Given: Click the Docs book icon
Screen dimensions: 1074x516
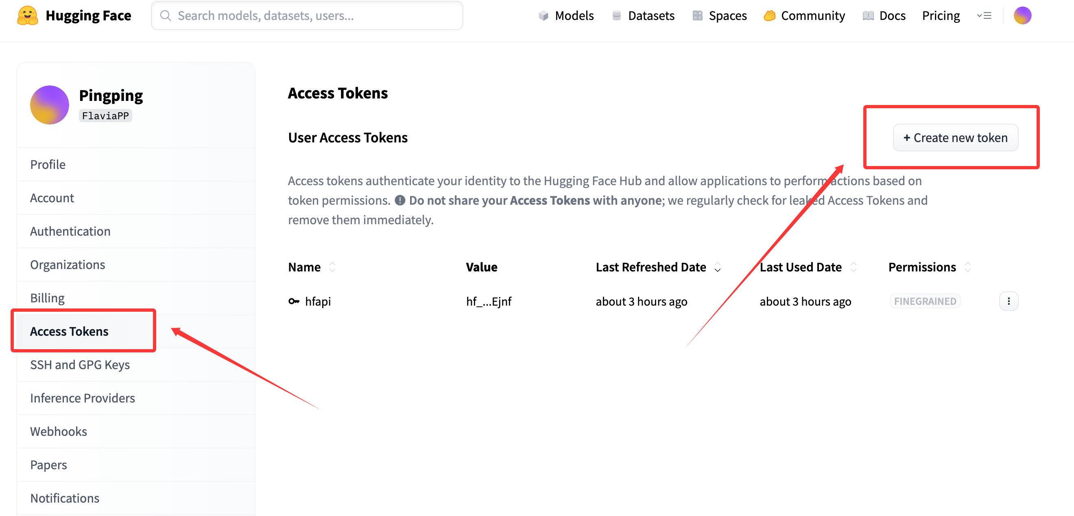Looking at the screenshot, I should 868,16.
